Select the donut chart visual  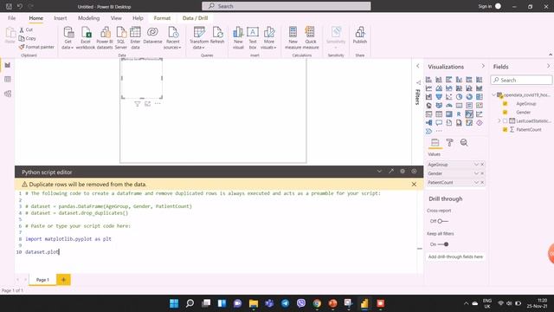click(x=469, y=96)
